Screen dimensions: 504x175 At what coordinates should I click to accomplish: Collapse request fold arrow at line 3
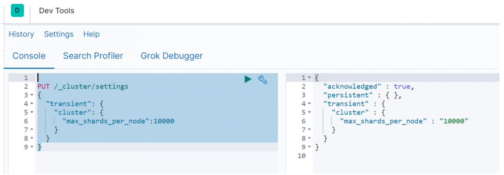click(x=31, y=95)
